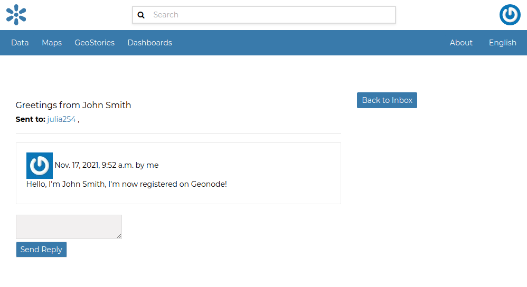The width and height of the screenshot is (527, 287).
Task: Click the search magnifier icon
Action: [141, 15]
